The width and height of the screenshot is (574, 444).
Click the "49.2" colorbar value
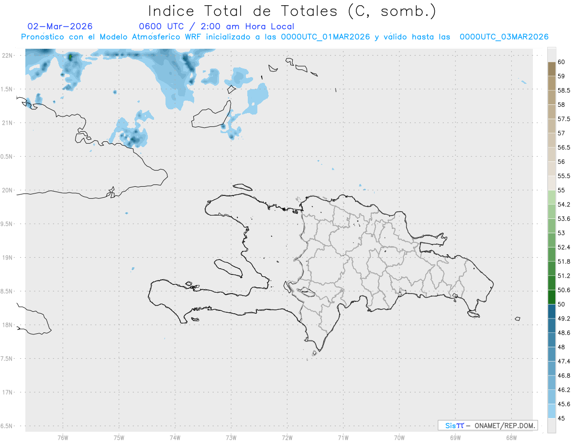pos(564,319)
